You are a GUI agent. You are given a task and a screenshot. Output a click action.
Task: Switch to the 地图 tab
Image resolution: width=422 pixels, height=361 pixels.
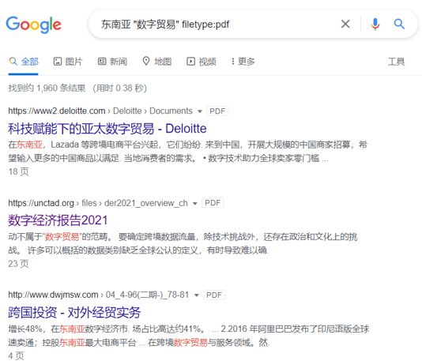(x=157, y=62)
